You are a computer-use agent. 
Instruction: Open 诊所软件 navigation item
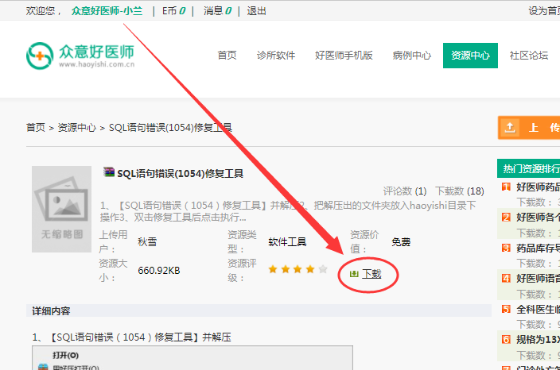click(276, 56)
